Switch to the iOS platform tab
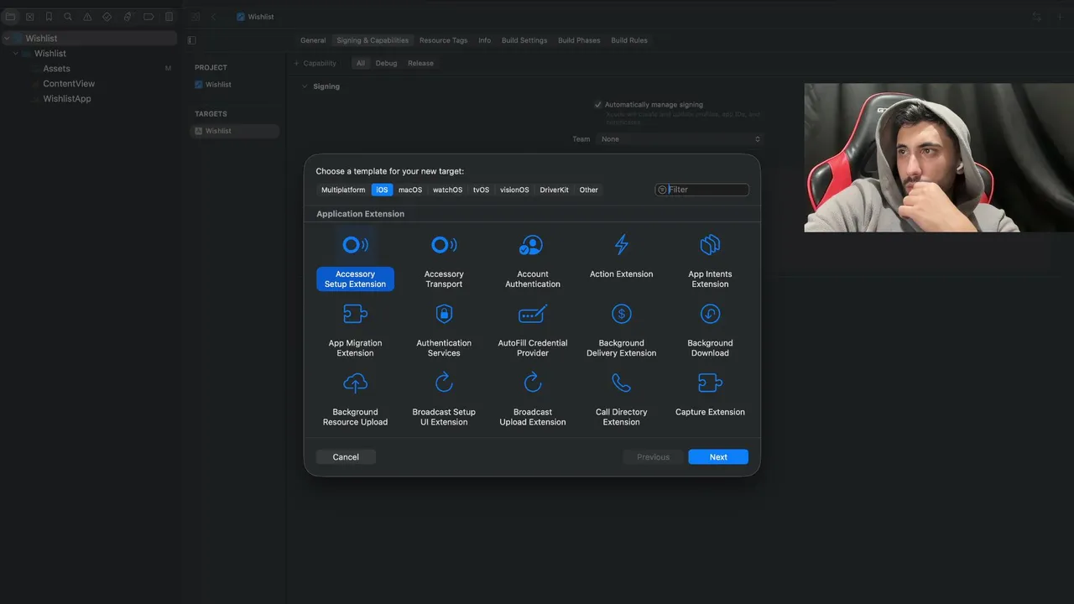This screenshot has height=604, width=1074. pyautogui.click(x=382, y=190)
